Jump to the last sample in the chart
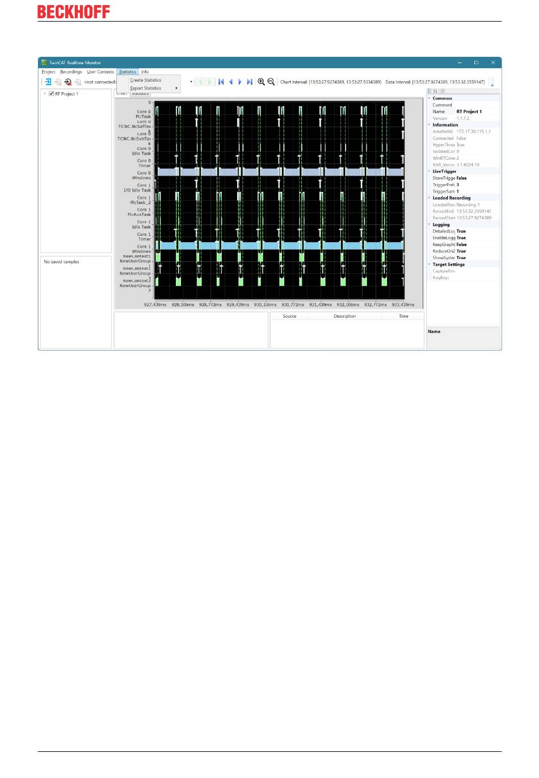 (250, 82)
